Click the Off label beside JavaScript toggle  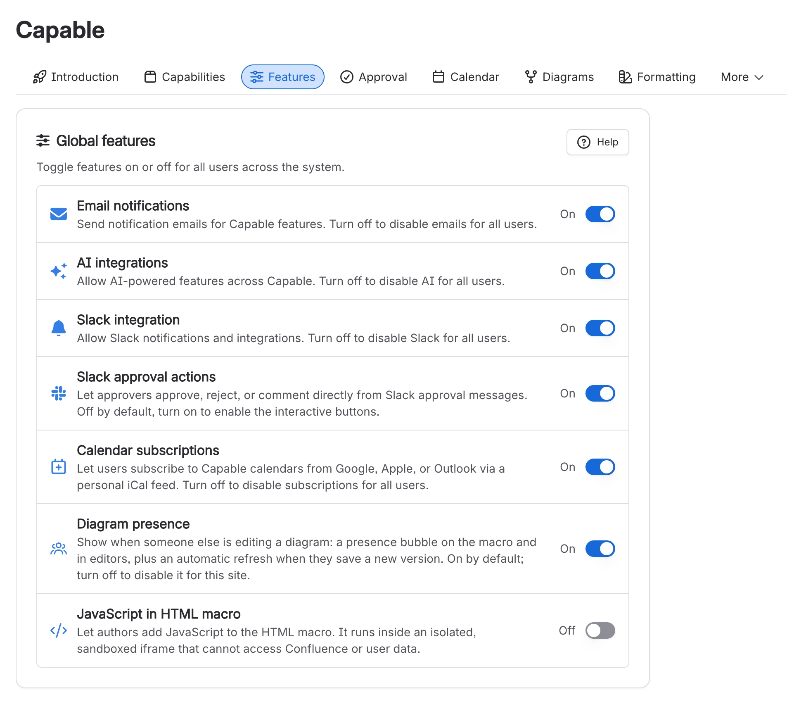tap(567, 630)
